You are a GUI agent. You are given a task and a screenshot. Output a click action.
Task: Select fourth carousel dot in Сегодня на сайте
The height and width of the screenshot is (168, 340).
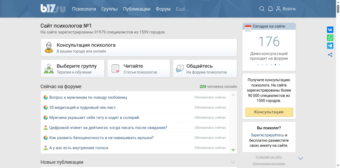pyautogui.click(x=271, y=64)
